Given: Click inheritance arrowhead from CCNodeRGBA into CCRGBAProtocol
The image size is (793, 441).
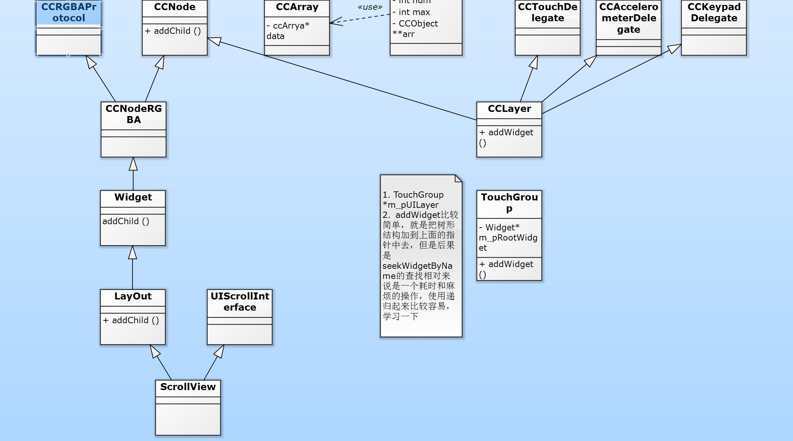Looking at the screenshot, I should click(x=90, y=62).
